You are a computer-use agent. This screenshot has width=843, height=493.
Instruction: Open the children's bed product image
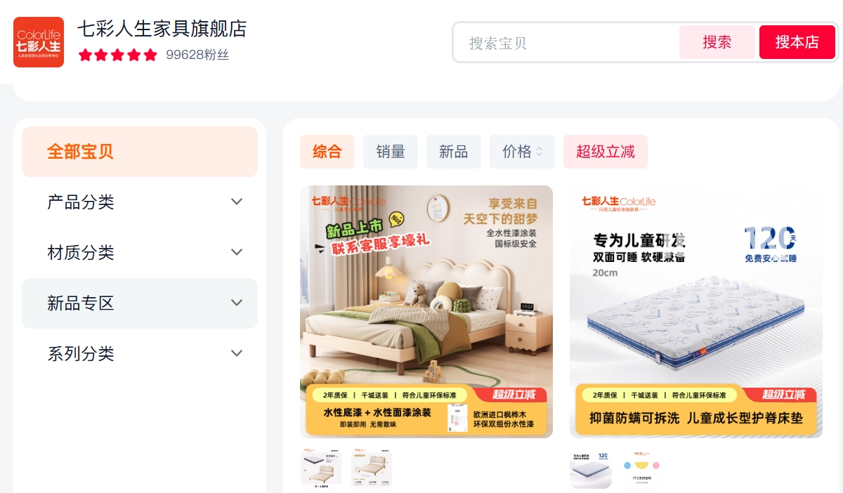coord(426,312)
